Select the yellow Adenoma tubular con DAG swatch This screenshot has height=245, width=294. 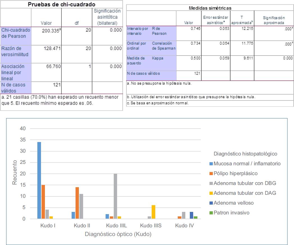click(211, 193)
